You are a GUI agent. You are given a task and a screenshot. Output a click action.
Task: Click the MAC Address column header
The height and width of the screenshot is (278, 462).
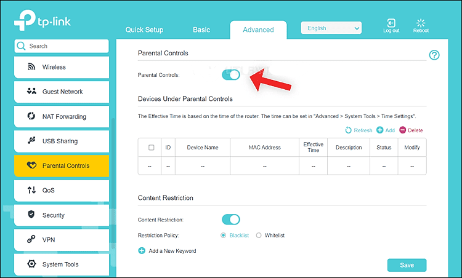[x=265, y=148]
